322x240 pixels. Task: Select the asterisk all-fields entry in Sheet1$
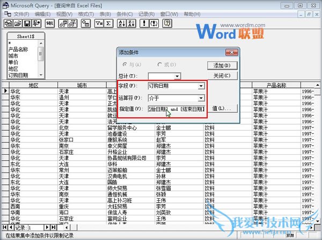10,43
